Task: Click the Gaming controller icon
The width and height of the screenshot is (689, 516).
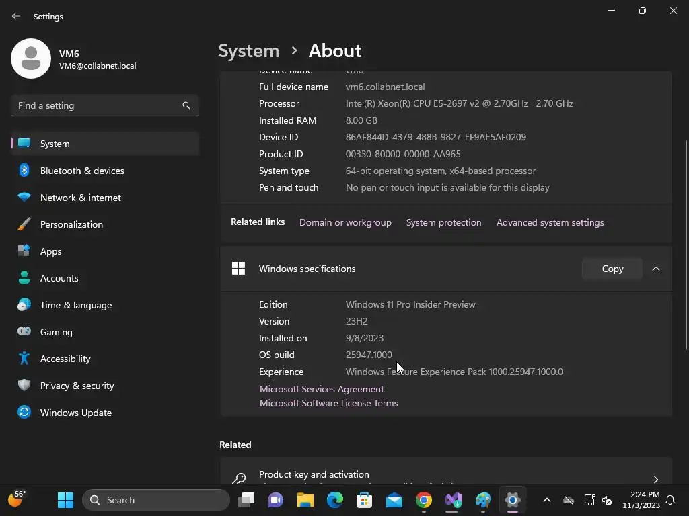Action: coord(24,331)
